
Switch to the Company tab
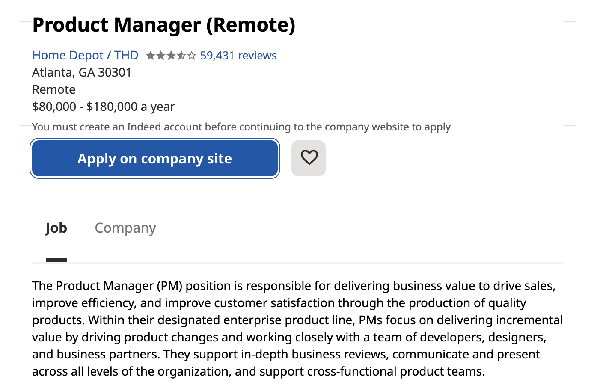tap(125, 228)
